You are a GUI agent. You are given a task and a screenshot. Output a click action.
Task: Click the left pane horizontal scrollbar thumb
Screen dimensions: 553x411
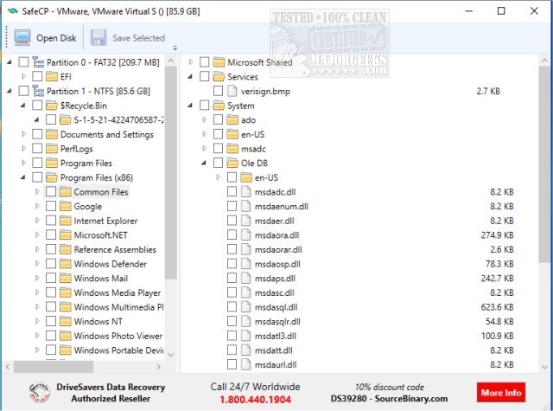[54, 367]
